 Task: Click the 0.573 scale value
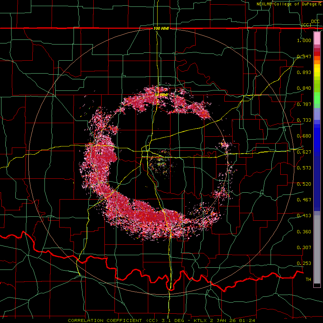pos(304,168)
